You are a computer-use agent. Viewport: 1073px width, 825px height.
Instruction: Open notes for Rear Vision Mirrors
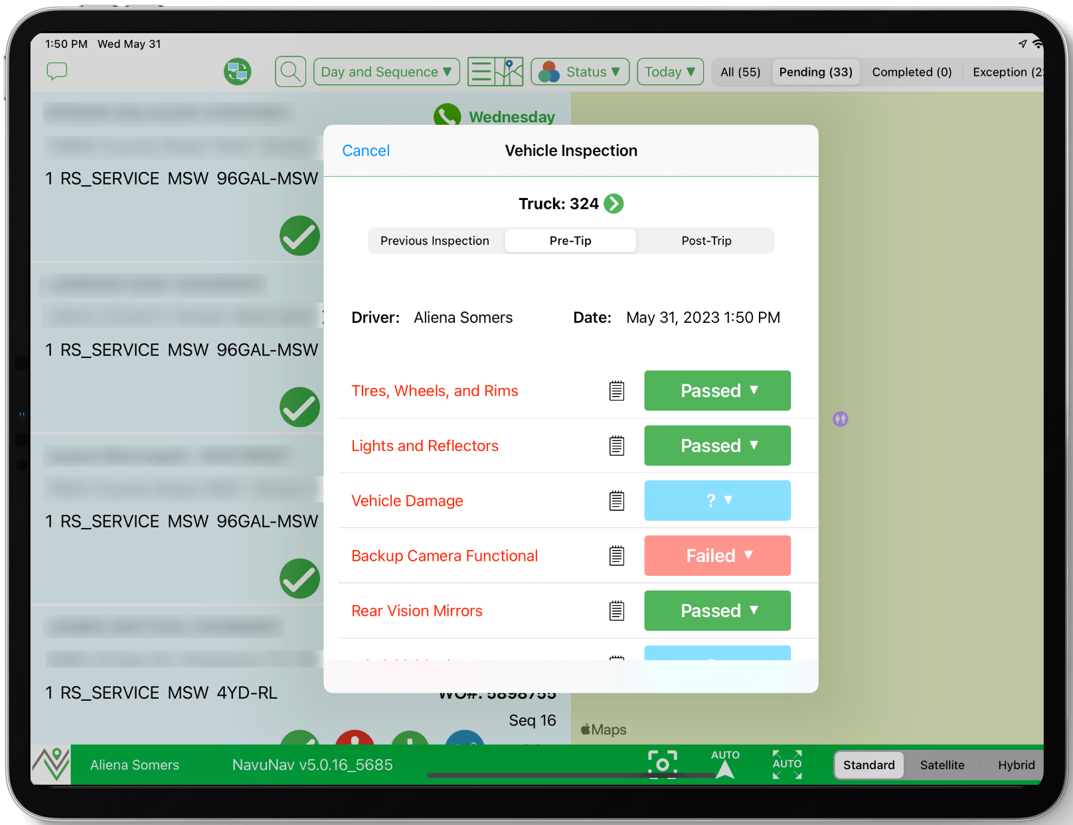(617, 610)
